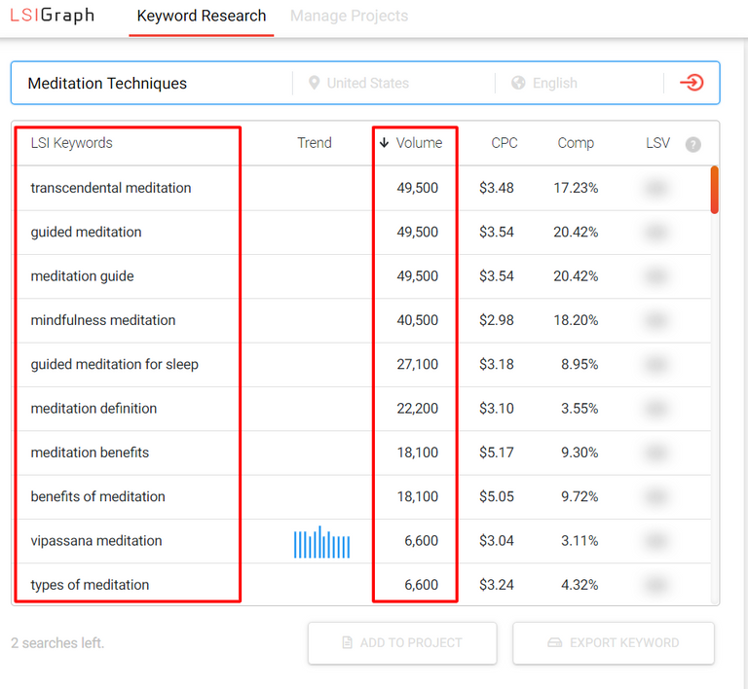748x689 pixels.
Task: Select the meditation benefits keyword
Action: tap(90, 453)
